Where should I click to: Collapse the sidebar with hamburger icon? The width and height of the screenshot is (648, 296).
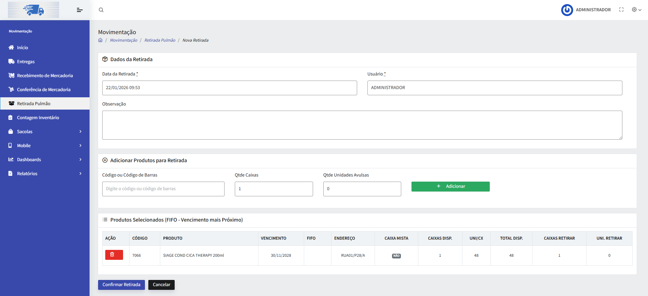[80, 10]
